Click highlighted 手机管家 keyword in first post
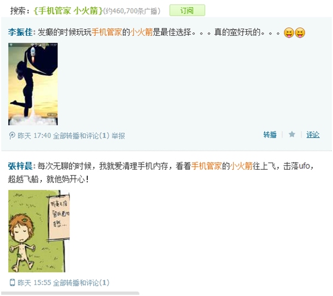 (x=107, y=32)
